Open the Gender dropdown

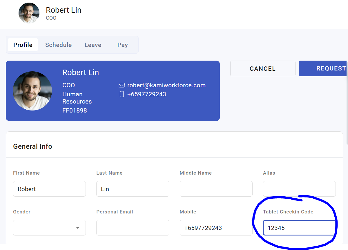49,228
